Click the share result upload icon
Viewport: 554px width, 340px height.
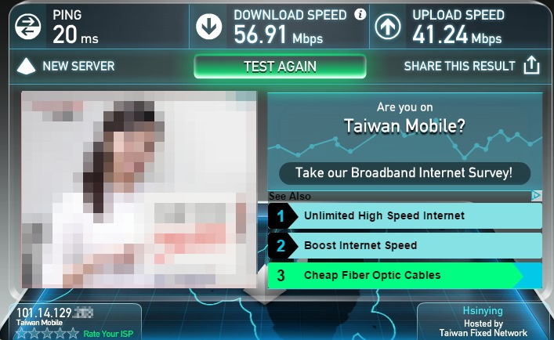point(531,65)
